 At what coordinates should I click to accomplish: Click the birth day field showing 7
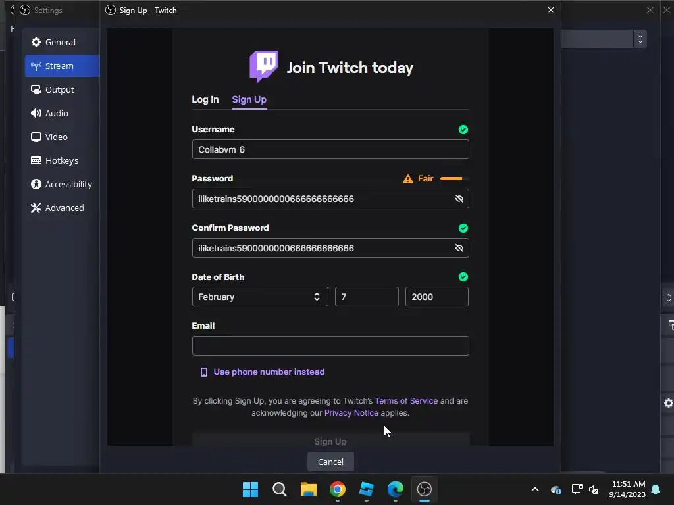(367, 297)
